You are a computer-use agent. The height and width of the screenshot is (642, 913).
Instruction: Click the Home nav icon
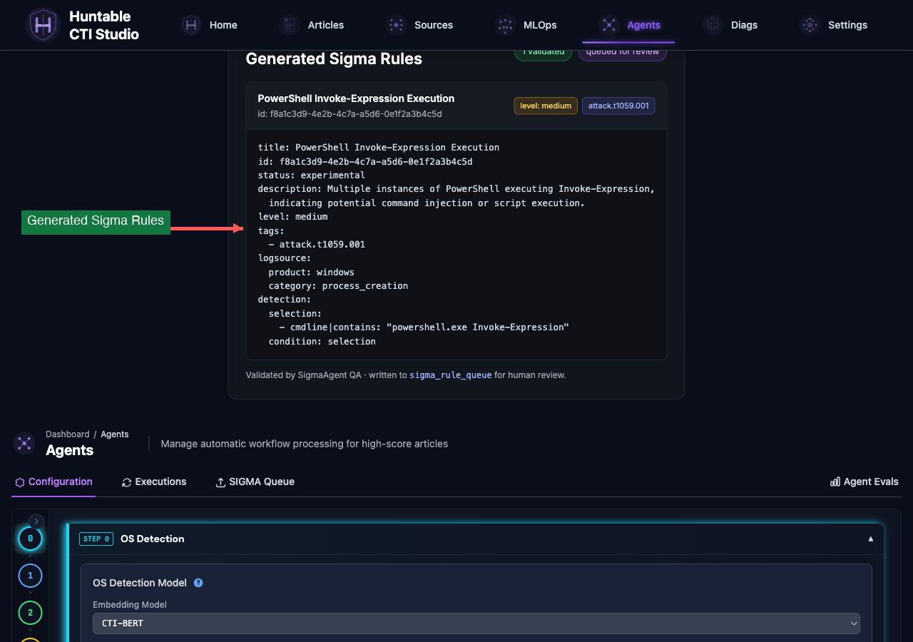point(191,25)
